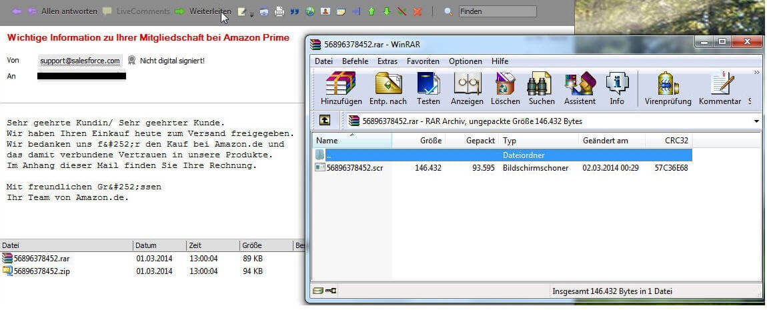Viewport: 767px width, 312px height.
Task: Sort the WinRAR file list by its Name column
Action: pyautogui.click(x=352, y=141)
